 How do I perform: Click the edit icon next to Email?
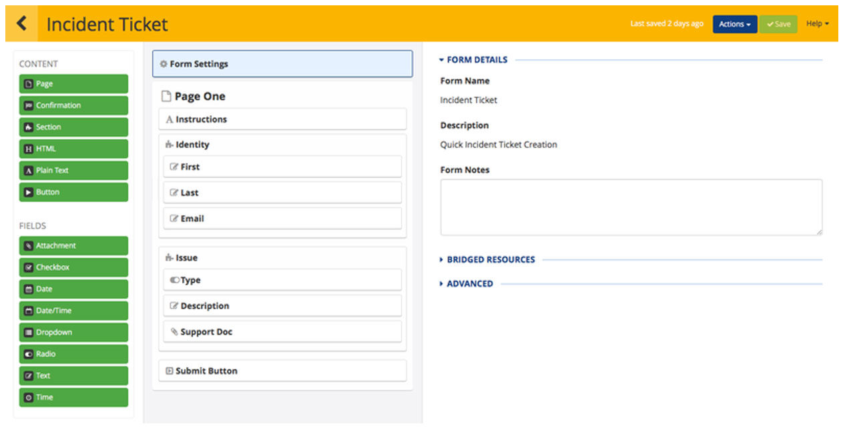(x=174, y=219)
